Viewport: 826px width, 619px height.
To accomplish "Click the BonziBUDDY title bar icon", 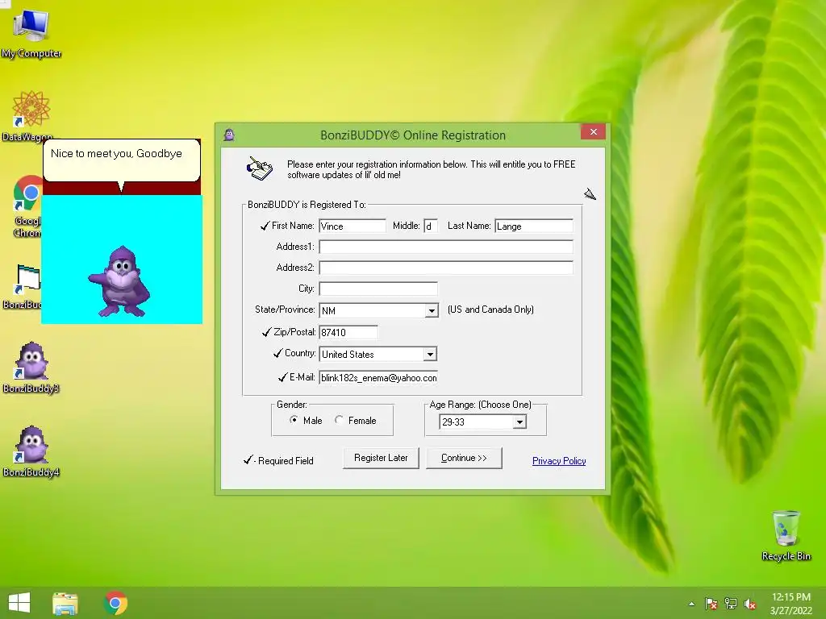I will (229, 135).
